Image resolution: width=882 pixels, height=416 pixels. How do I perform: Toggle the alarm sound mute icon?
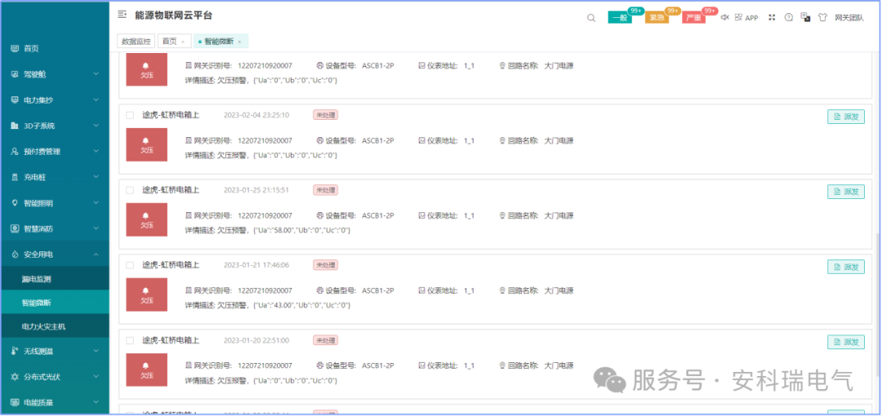point(725,17)
